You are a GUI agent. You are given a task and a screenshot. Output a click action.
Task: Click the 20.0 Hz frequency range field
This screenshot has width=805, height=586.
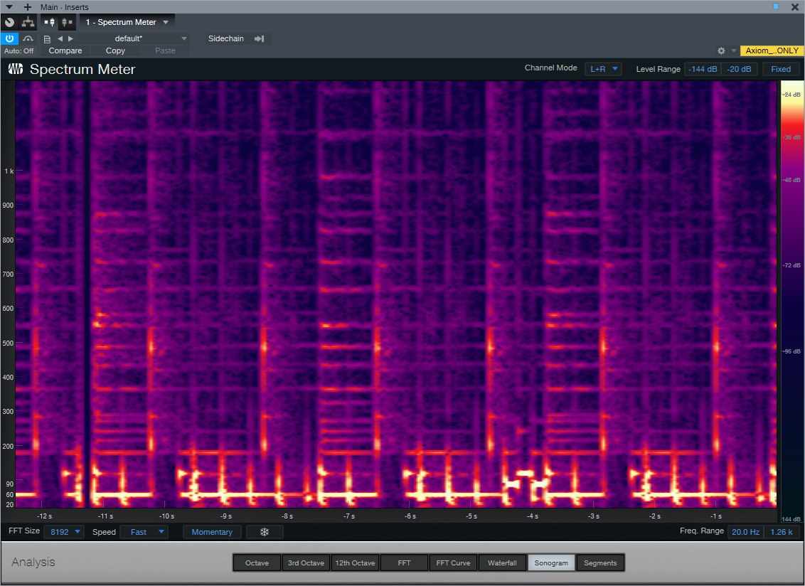point(745,532)
